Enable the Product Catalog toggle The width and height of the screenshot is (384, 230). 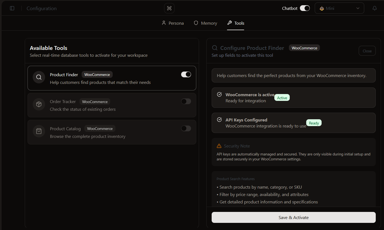[186, 128]
